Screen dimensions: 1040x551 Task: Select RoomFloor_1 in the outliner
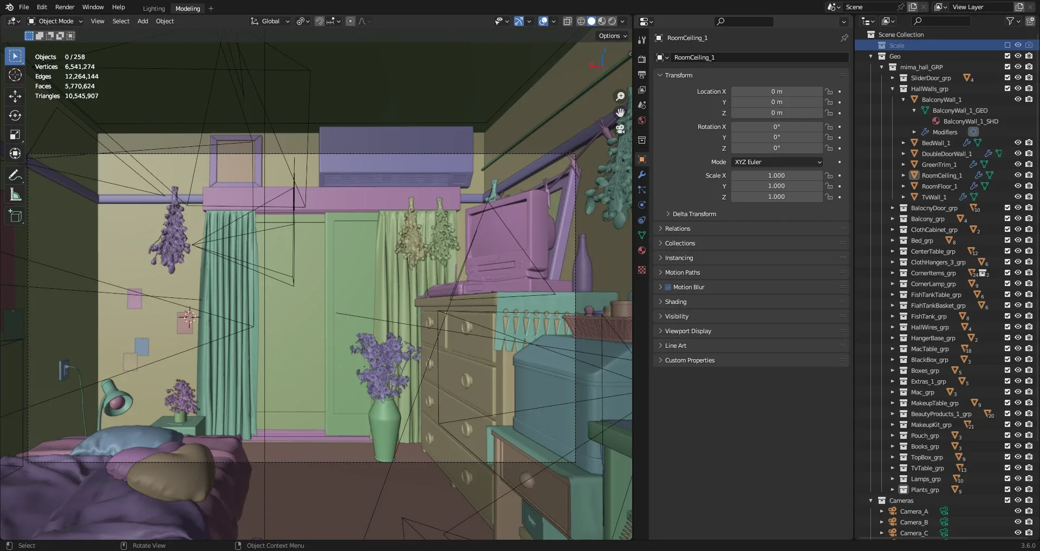pos(939,186)
